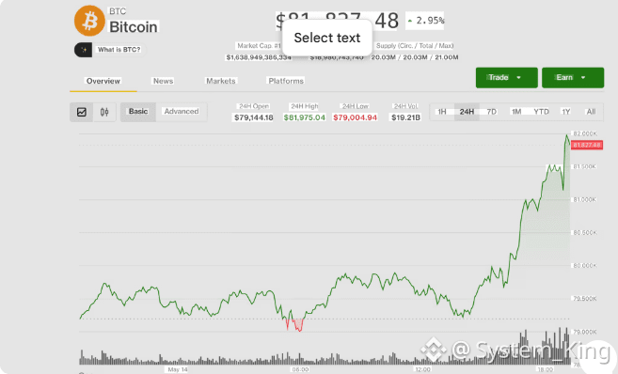618x374 pixels.
Task: Click the 80.000K axis label
Action: click(585, 266)
